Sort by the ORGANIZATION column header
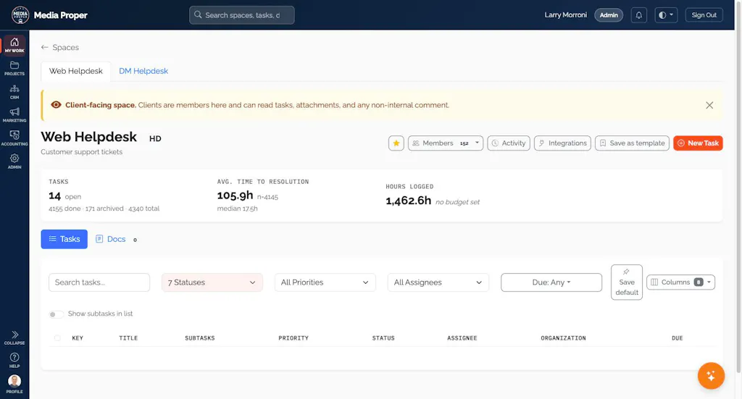The image size is (742, 399). pos(563,338)
